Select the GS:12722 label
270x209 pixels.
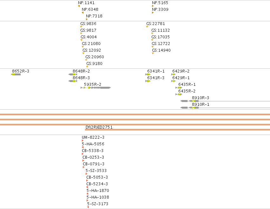(x=161, y=44)
